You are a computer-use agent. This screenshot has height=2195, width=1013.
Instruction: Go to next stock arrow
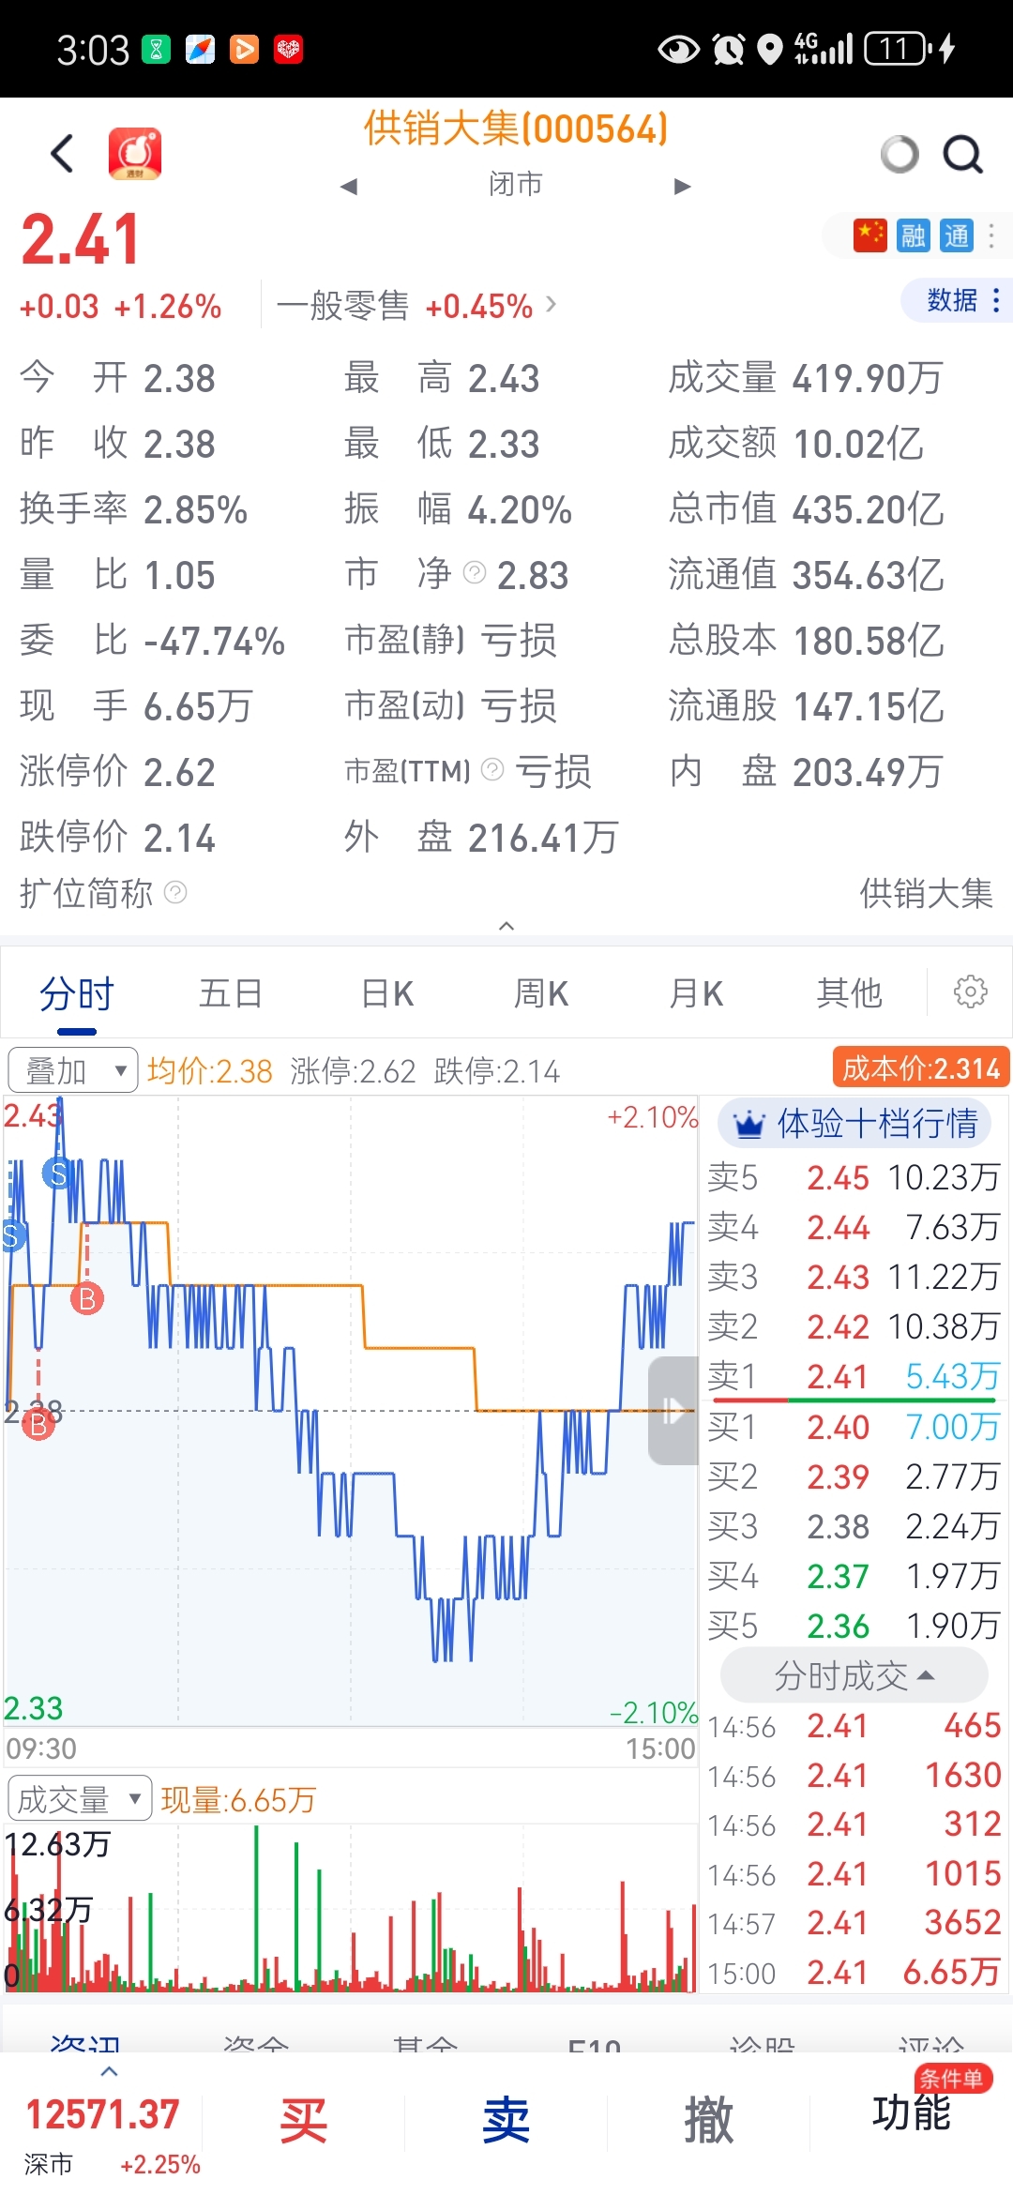tap(683, 186)
